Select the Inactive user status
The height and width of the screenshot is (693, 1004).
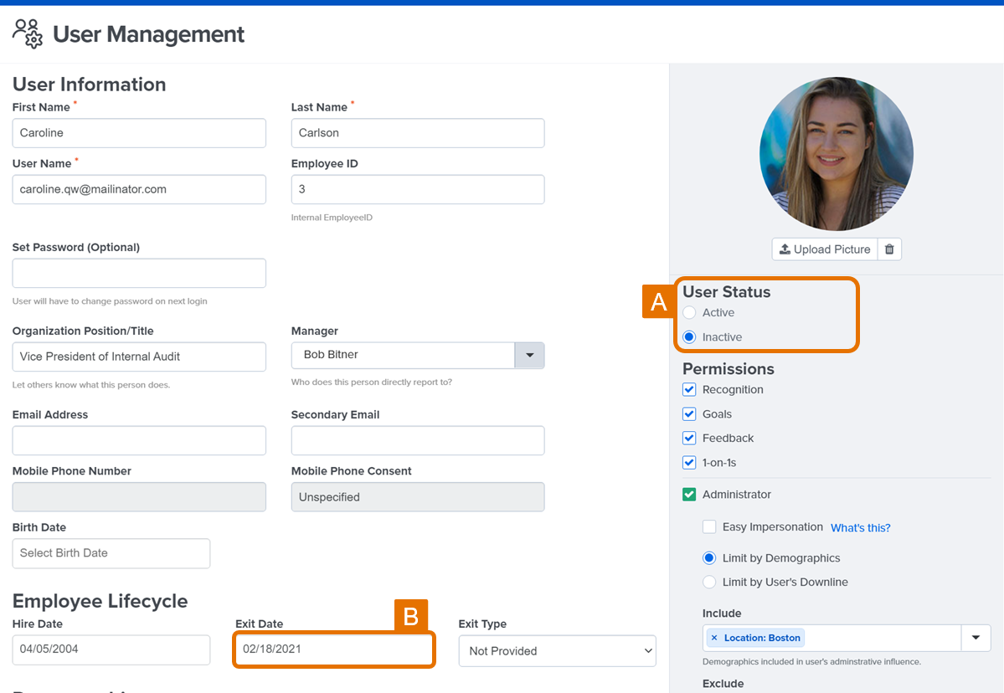(x=689, y=337)
